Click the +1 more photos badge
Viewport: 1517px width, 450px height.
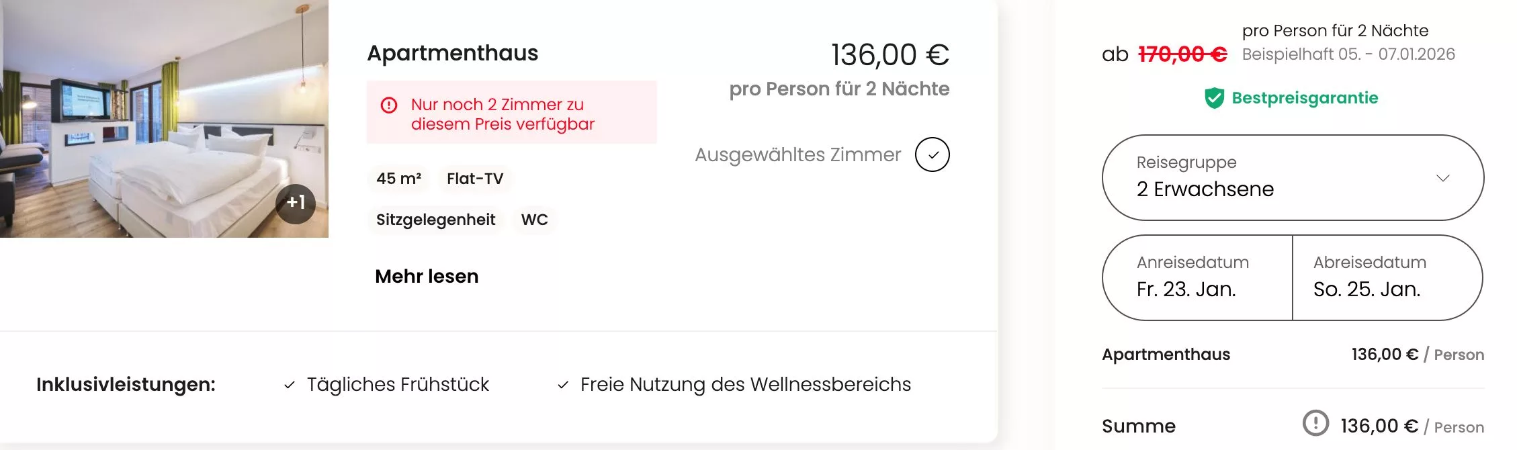click(x=296, y=203)
